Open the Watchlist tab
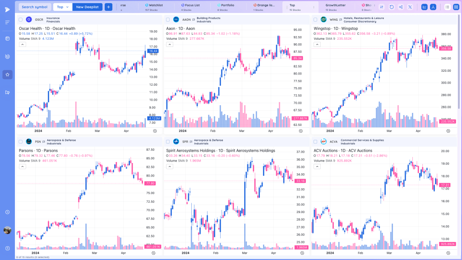The width and height of the screenshot is (462, 260). [154, 7]
